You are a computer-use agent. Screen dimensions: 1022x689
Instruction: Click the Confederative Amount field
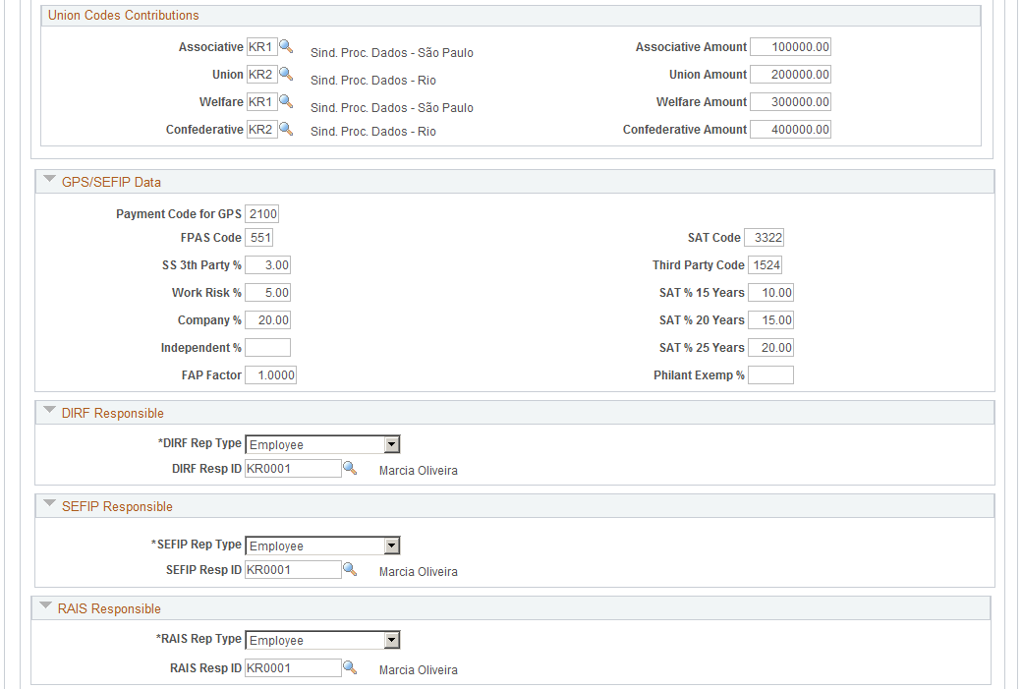[791, 129]
